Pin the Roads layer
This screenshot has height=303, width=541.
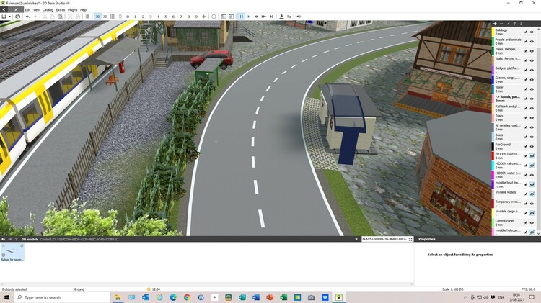click(x=526, y=99)
